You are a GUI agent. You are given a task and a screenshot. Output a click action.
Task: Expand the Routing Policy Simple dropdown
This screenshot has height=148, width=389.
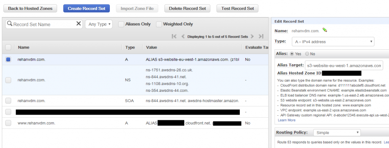coord(337,132)
